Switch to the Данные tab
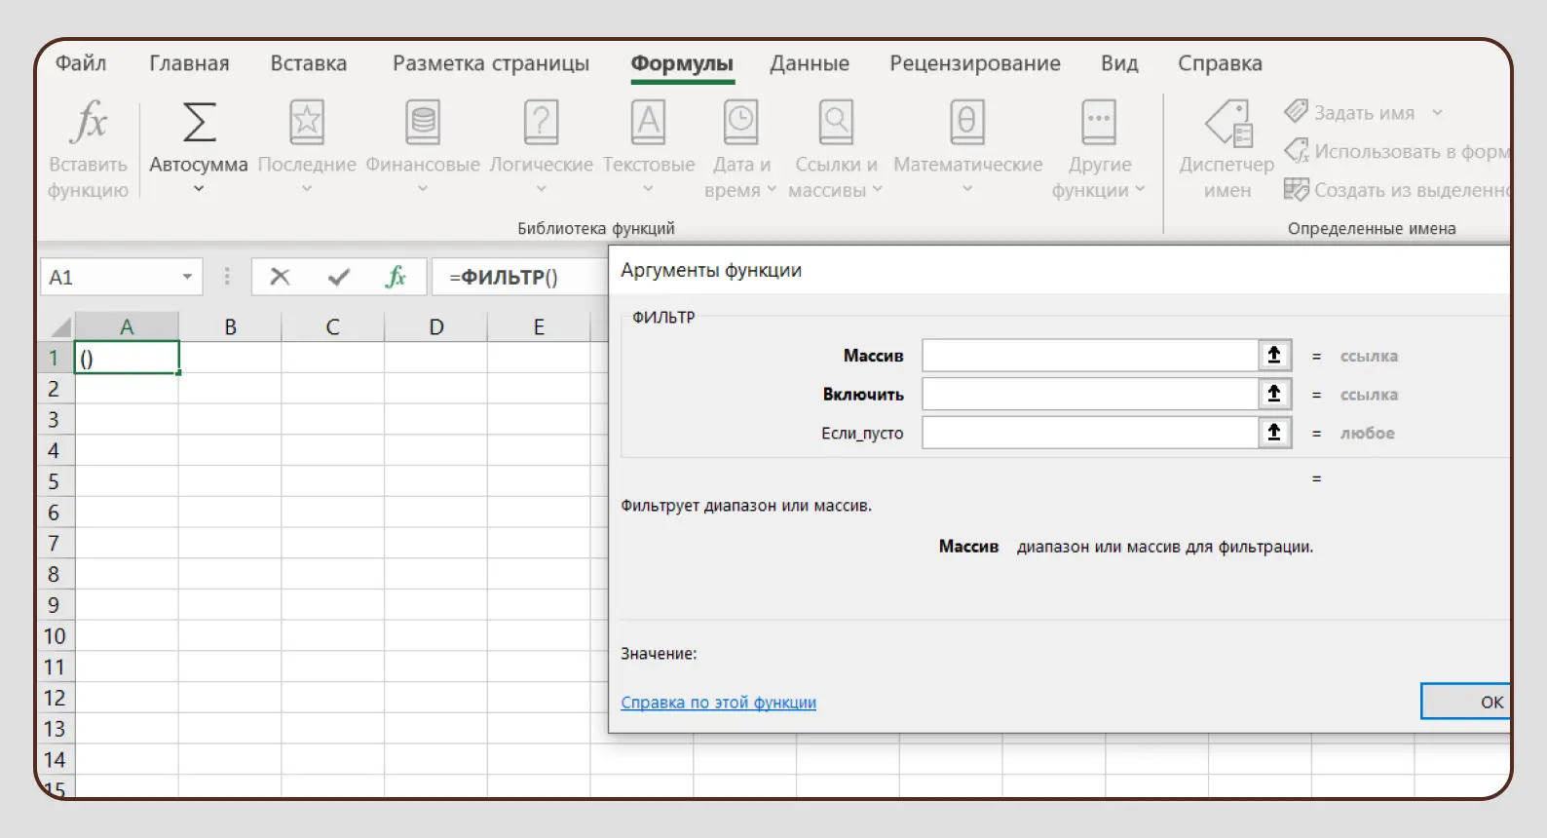This screenshot has height=838, width=1547. coord(810,63)
